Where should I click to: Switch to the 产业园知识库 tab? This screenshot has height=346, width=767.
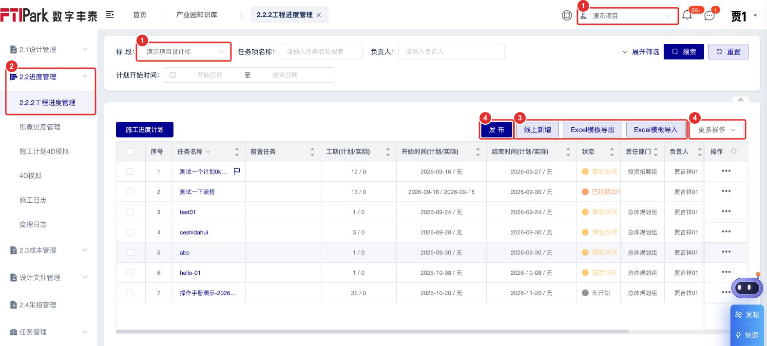(197, 15)
